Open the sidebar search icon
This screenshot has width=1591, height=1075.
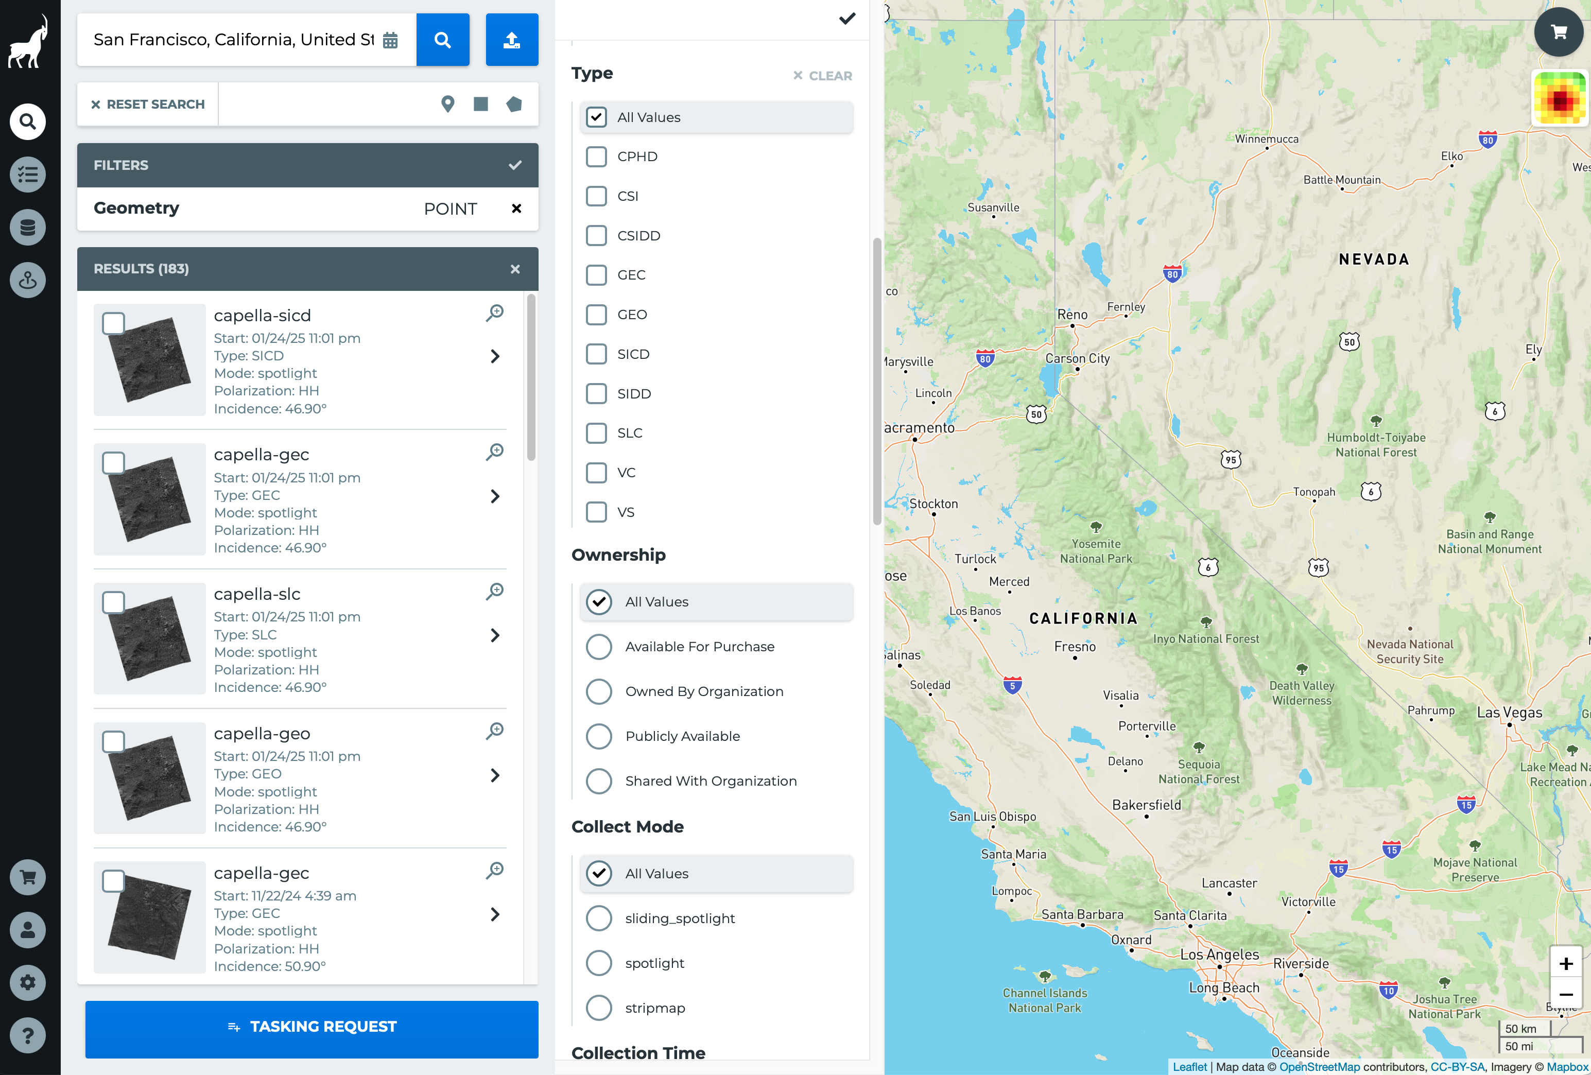(x=27, y=122)
